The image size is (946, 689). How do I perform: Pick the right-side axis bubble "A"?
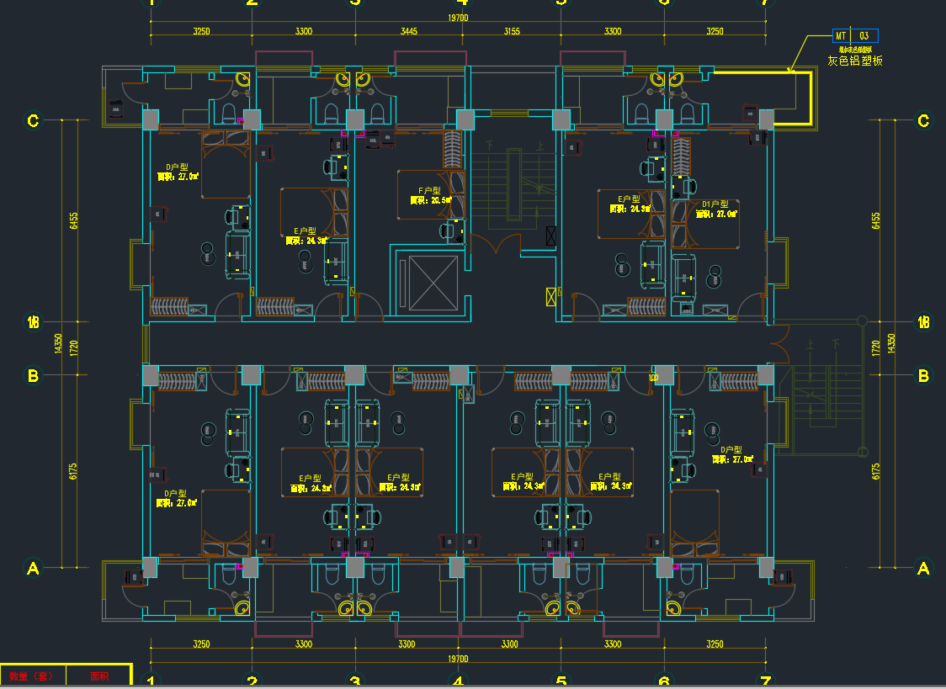pyautogui.click(x=923, y=568)
